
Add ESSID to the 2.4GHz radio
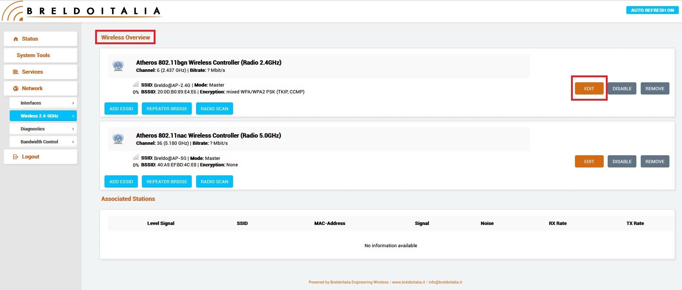tap(121, 109)
